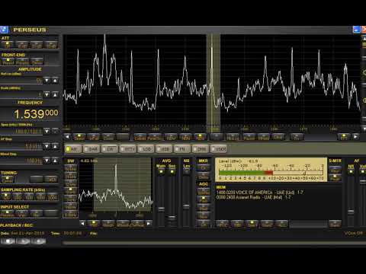Image resolution: width=366 pixels, height=274 pixels.
Task: Select Asianet Radio memory entry
Action: point(253,197)
